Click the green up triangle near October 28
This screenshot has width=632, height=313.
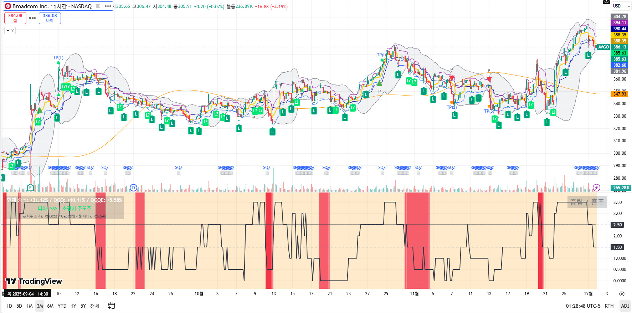click(x=379, y=83)
